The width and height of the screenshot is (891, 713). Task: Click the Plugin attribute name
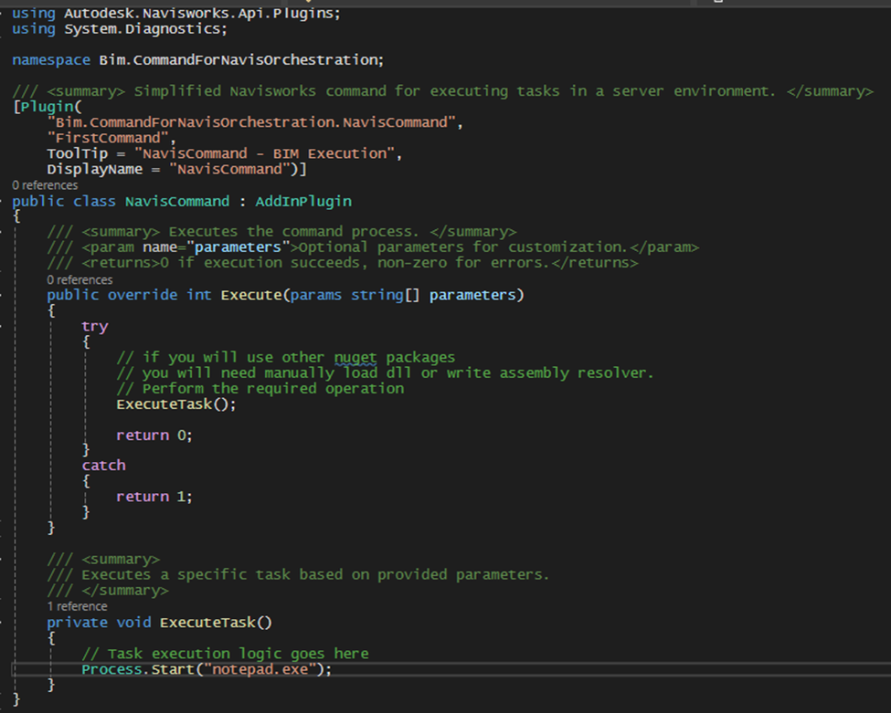point(48,107)
